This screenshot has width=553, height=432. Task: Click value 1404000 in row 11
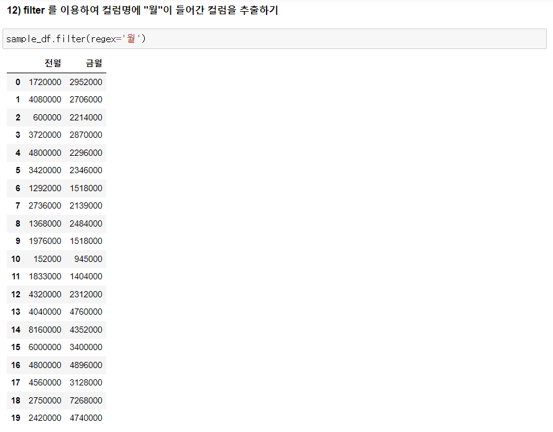[x=86, y=277]
